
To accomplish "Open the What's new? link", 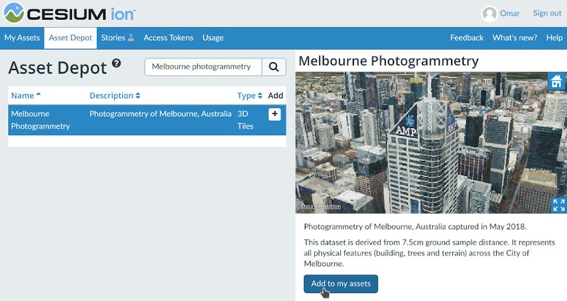I will point(515,38).
